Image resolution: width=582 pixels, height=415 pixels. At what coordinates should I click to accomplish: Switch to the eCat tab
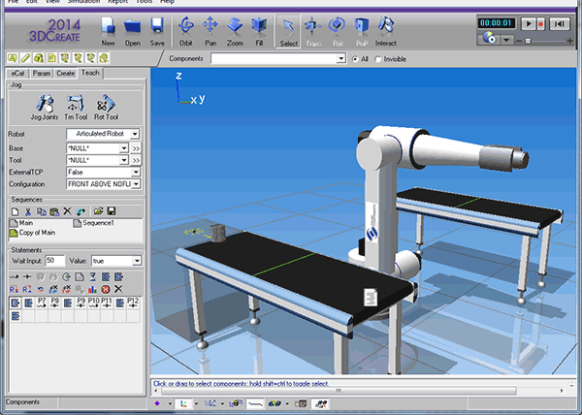click(x=16, y=73)
